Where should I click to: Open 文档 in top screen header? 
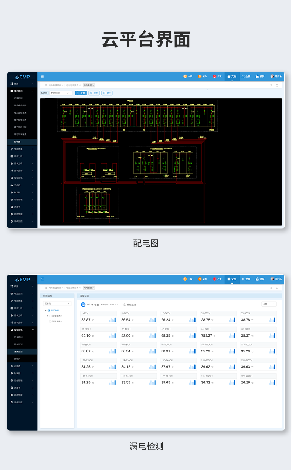pos(232,77)
